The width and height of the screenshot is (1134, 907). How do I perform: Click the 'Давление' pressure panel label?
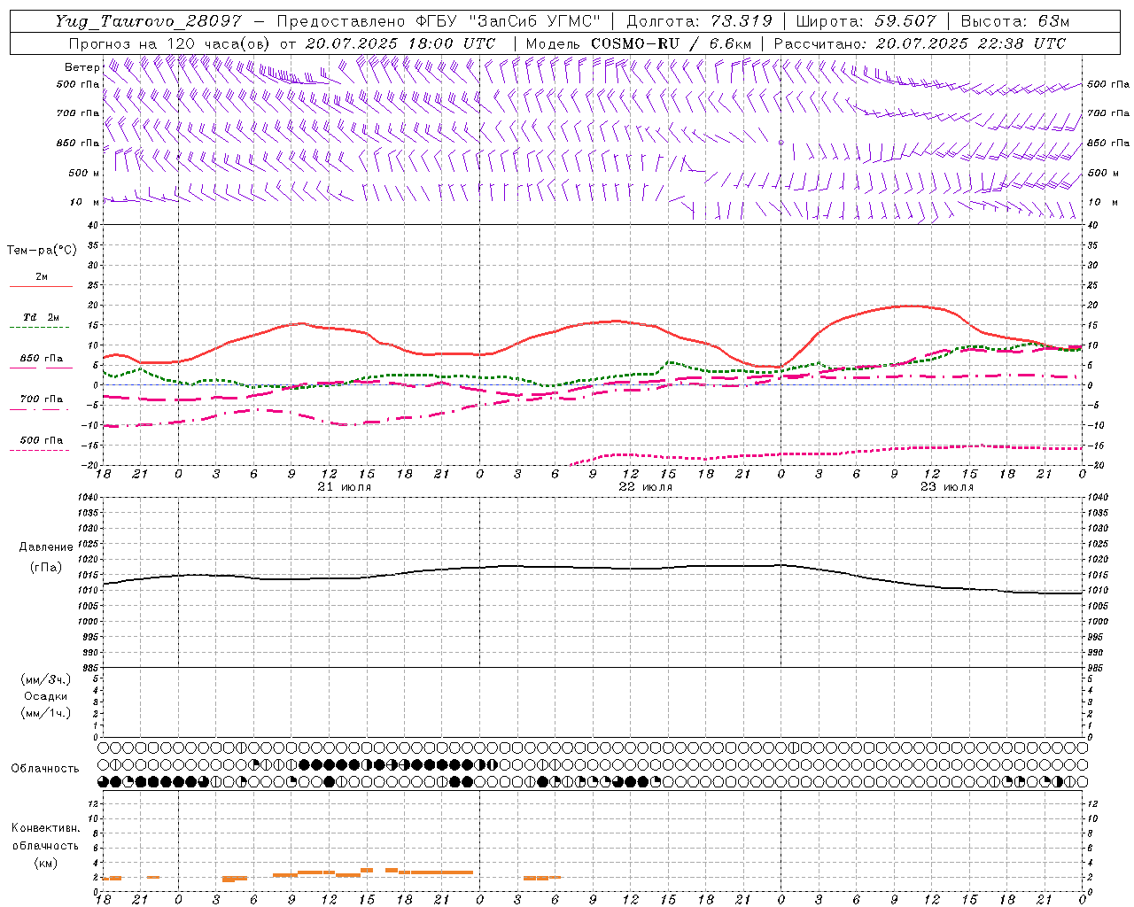46,547
